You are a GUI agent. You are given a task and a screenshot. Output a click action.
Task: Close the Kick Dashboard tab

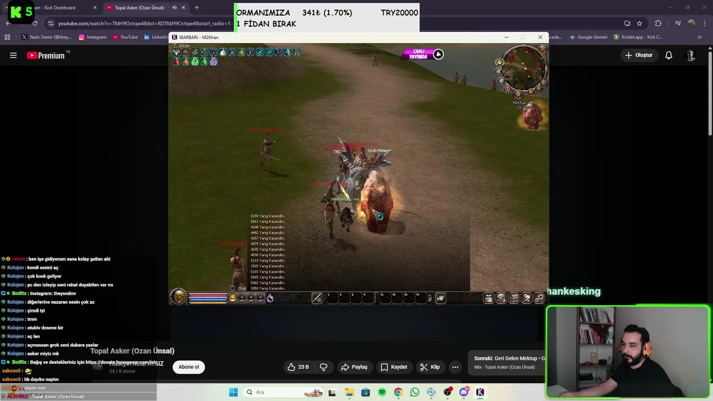(x=95, y=8)
